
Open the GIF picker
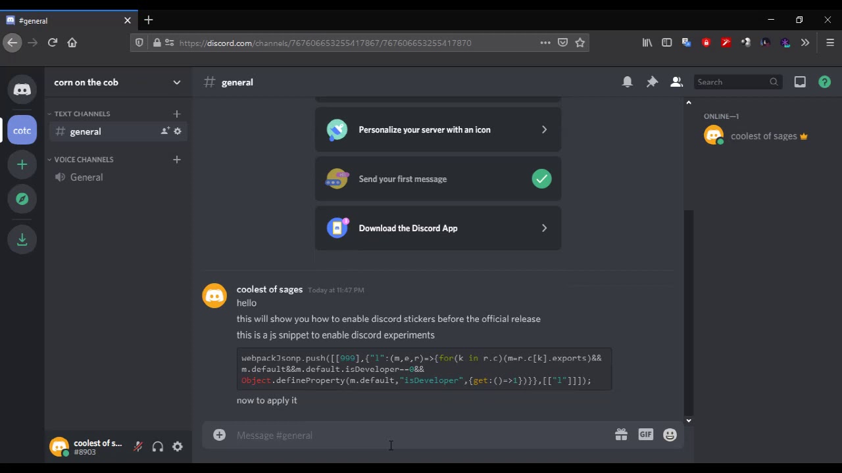pos(645,434)
